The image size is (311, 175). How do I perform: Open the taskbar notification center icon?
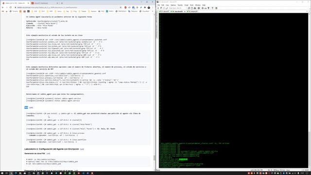[x=307, y=173]
